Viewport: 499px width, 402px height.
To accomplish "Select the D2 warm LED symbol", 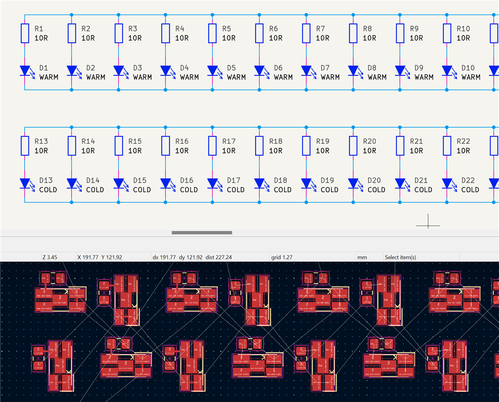I will (73, 71).
